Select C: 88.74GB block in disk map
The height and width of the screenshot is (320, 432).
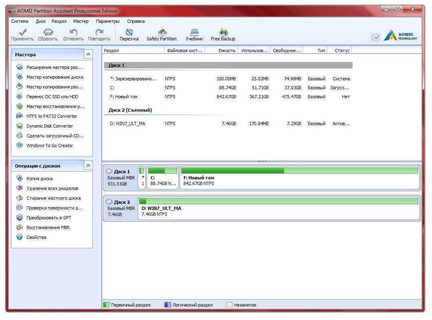pyautogui.click(x=162, y=177)
